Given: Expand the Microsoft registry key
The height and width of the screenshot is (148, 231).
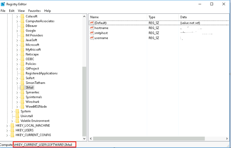Looking at the screenshot, I should [17, 45].
